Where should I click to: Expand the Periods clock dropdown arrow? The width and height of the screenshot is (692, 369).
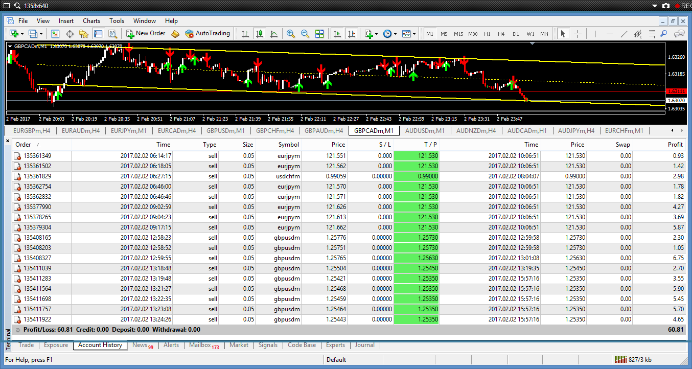(x=395, y=34)
